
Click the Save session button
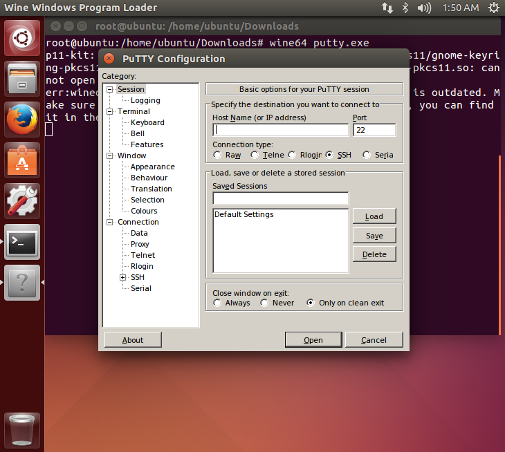pyautogui.click(x=374, y=236)
